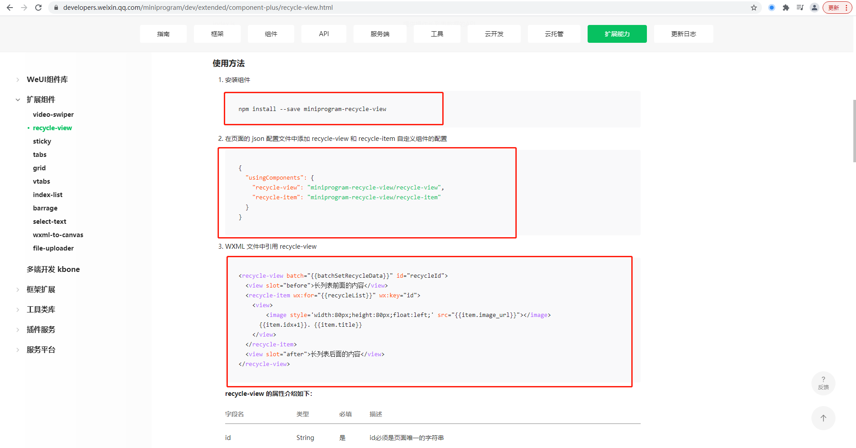The width and height of the screenshot is (856, 448).
Task: Reload the current page
Action: coord(38,8)
